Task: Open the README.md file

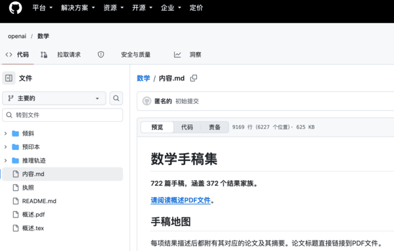Action: pos(39,201)
